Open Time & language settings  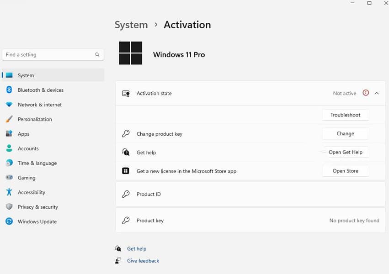click(53, 163)
